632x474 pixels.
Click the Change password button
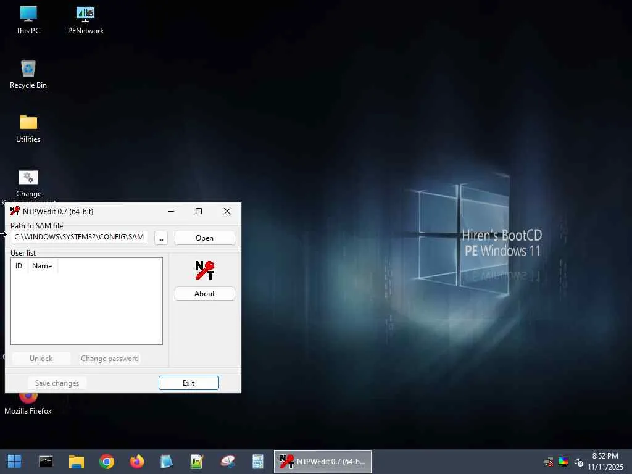point(110,359)
